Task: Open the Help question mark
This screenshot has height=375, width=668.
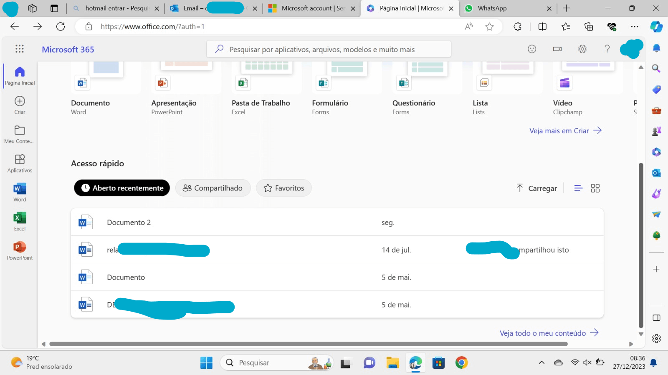Action: pyautogui.click(x=607, y=49)
